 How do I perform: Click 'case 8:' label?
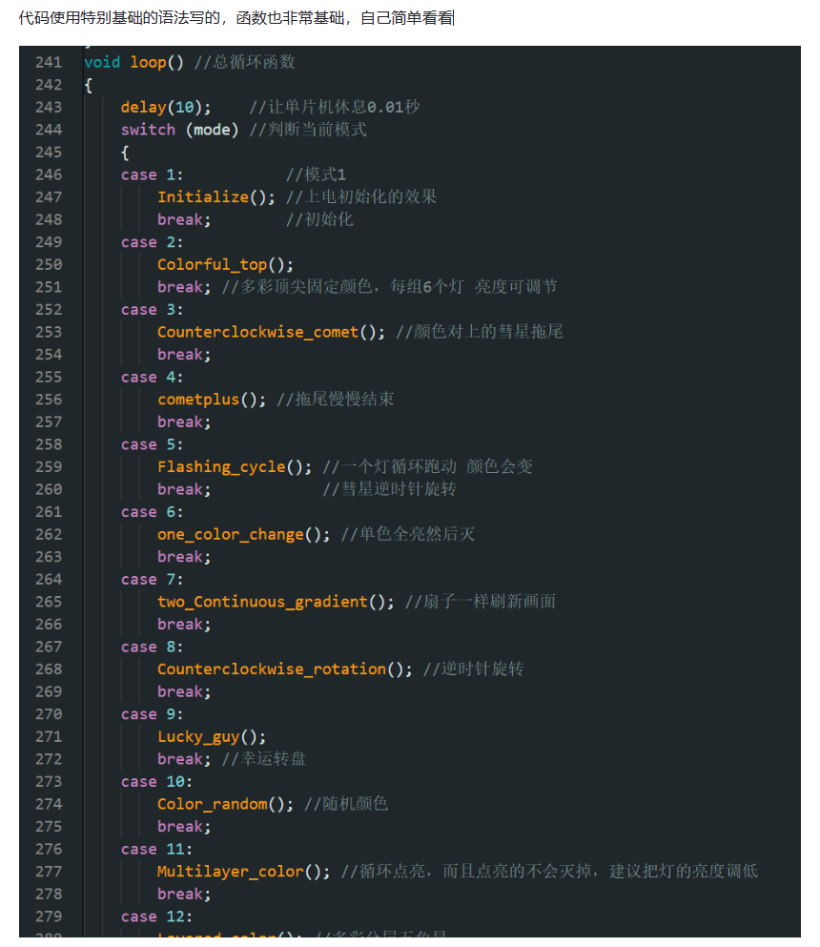pos(153,648)
